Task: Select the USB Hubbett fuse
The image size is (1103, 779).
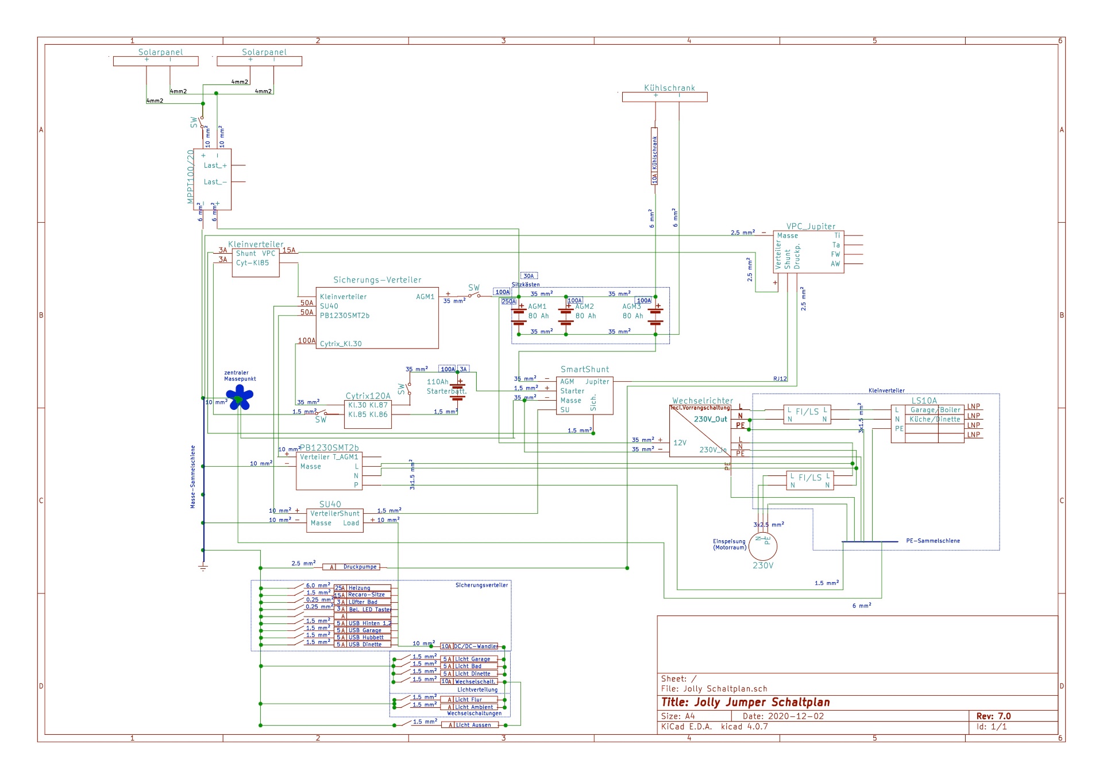Action: (x=362, y=637)
